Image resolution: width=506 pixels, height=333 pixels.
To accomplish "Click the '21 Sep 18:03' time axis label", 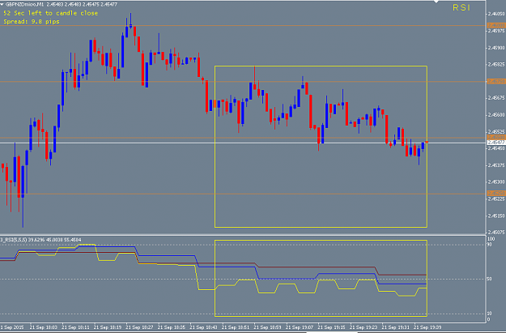I will tap(43, 327).
